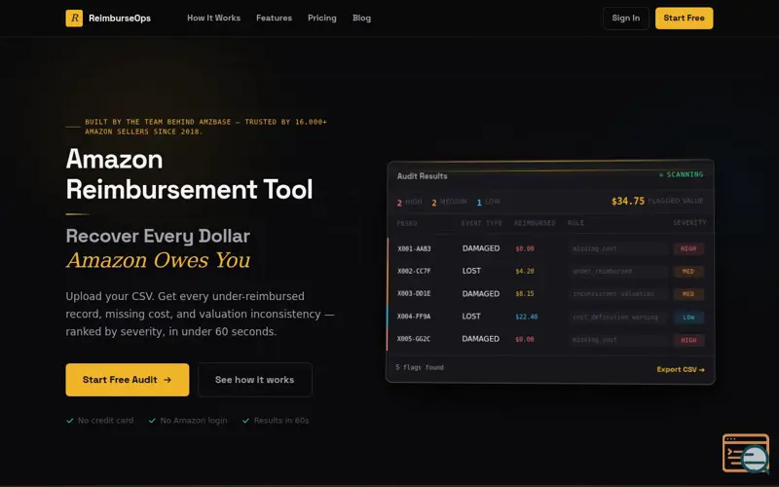Click the Start Free header button
Image resolution: width=779 pixels, height=487 pixels.
click(x=685, y=19)
